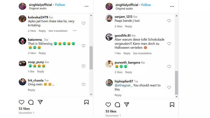Like hiphopfan97's comment heart
210x118 pixels.
point(169,87)
